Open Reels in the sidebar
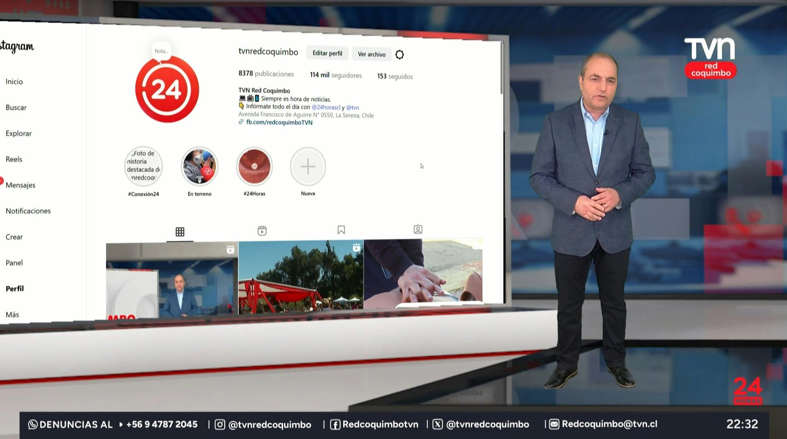This screenshot has width=787, height=439. (x=14, y=159)
